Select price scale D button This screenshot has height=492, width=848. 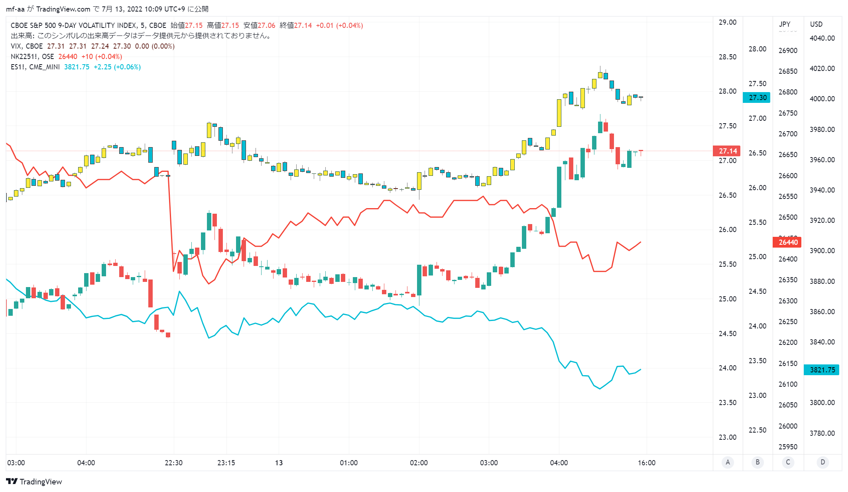click(822, 462)
